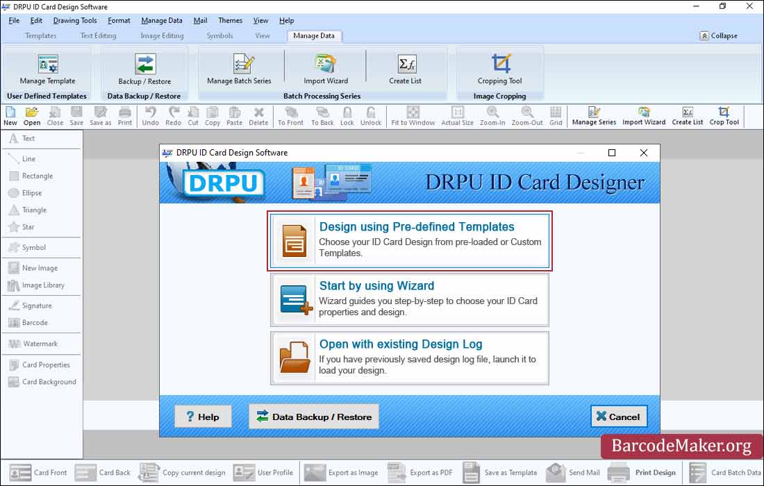Click Card Background in sidebar

coord(42,382)
